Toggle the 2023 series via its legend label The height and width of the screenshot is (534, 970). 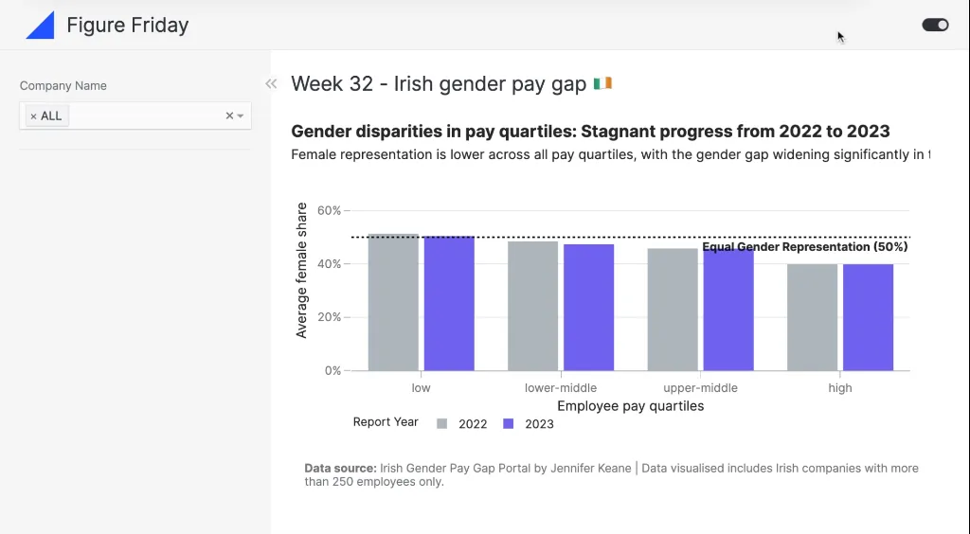click(539, 424)
